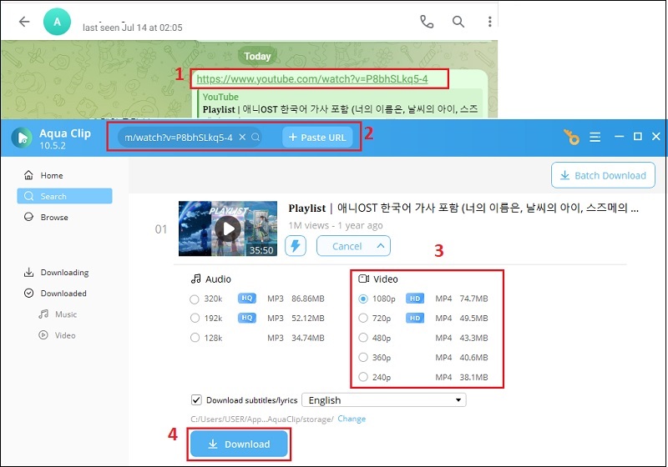The width and height of the screenshot is (668, 467).
Task: Click Change to alter storage path
Action: coord(352,419)
